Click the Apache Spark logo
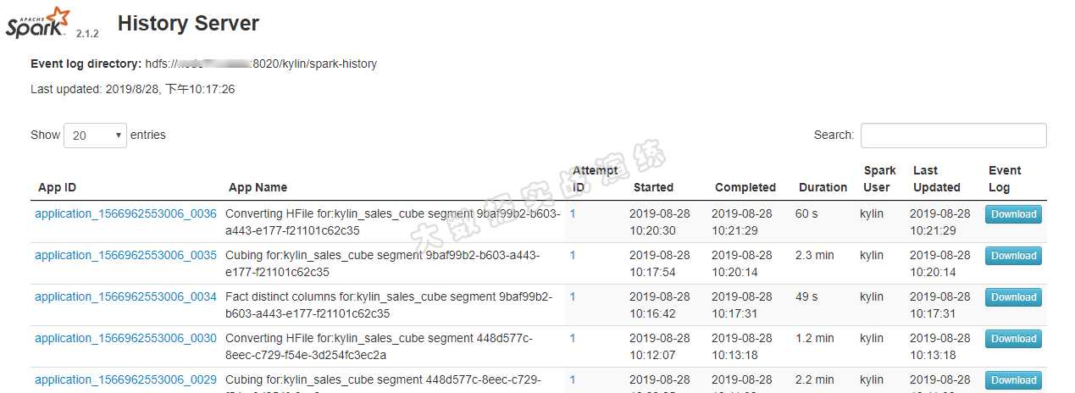This screenshot has width=1075, height=393. 38,22
